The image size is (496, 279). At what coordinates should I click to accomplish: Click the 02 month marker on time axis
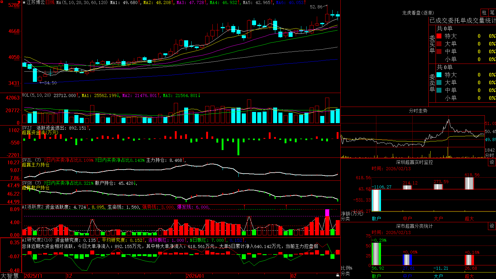pos(294,276)
